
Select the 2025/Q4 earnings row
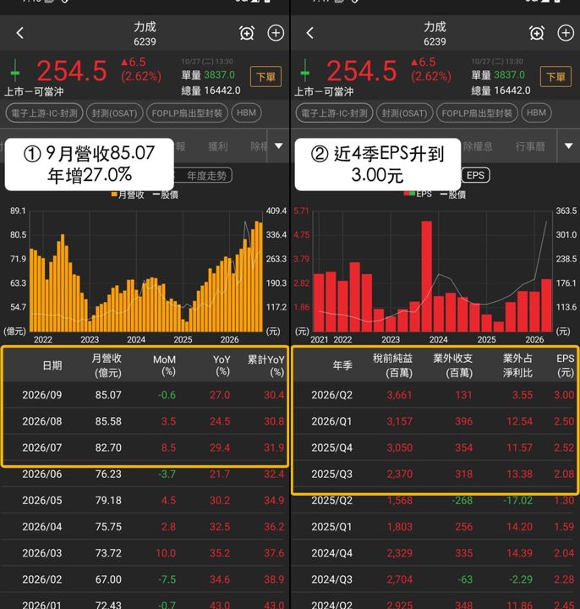pos(435,447)
